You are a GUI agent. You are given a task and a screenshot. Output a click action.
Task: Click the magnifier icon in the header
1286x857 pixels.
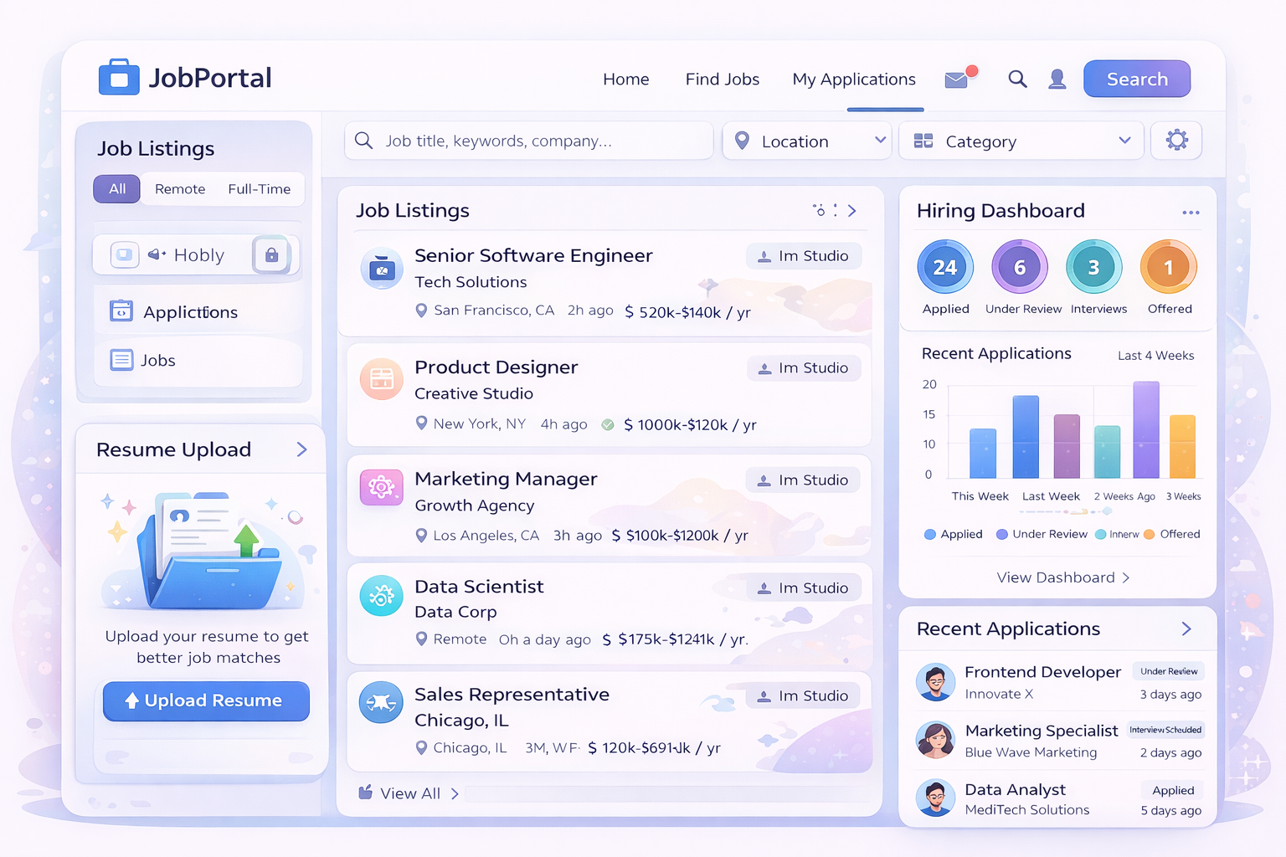point(1017,80)
